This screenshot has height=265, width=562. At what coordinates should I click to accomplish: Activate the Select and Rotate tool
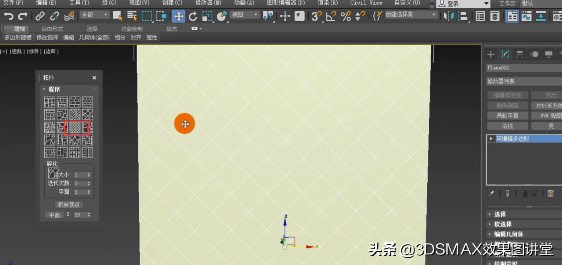point(193,16)
